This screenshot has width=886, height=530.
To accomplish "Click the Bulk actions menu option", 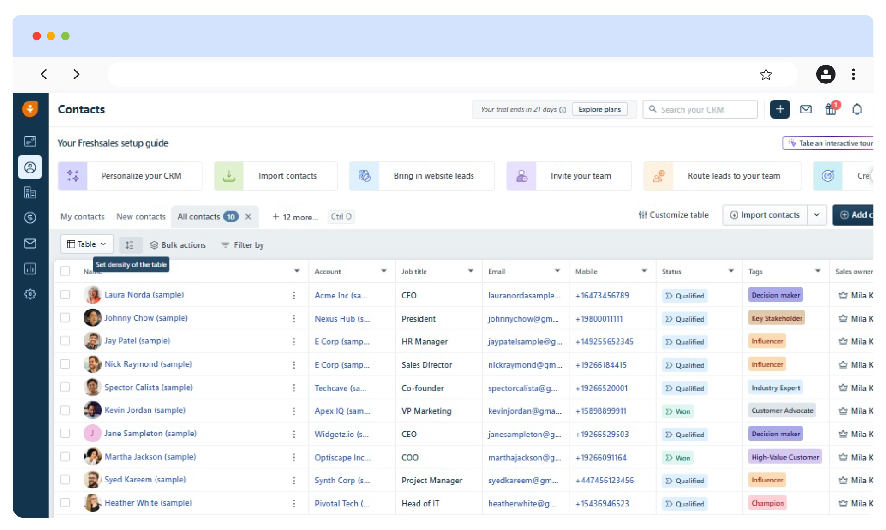I will point(178,245).
